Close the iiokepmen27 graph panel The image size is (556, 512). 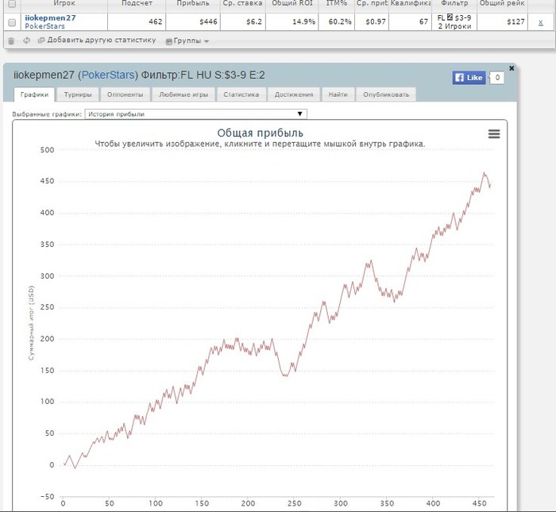(512, 68)
